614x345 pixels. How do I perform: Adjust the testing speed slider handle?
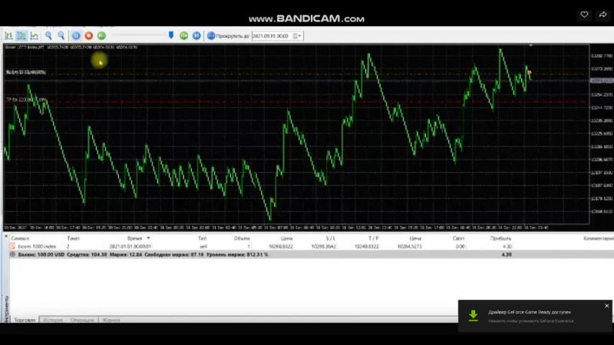click(171, 35)
